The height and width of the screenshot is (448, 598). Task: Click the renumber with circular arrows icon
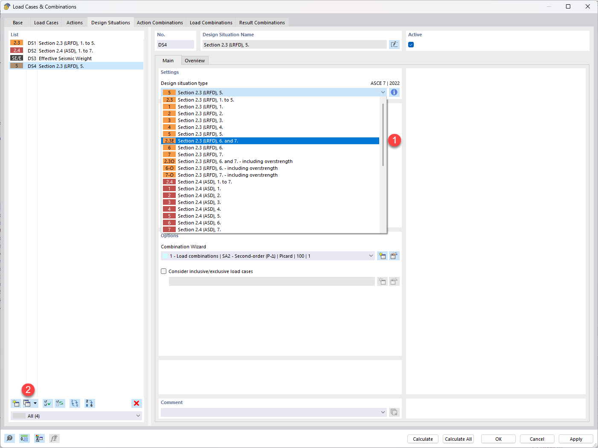coord(75,403)
